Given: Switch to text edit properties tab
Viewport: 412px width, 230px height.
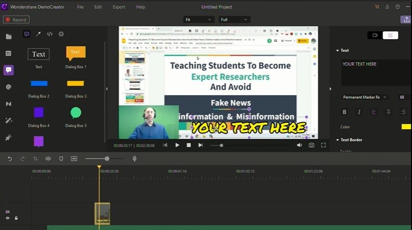Looking at the screenshot, I should coord(390,35).
